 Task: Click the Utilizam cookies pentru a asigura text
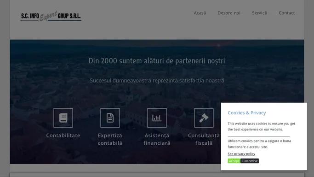pyautogui.click(x=259, y=144)
